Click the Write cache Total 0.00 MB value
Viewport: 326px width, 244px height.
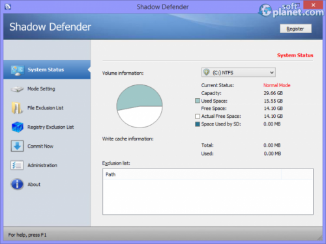[272, 145]
